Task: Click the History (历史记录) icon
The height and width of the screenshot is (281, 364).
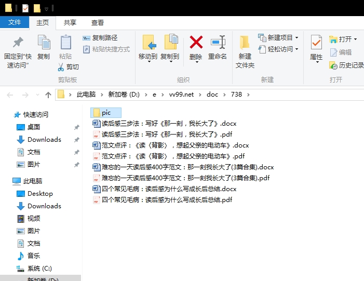Action: point(333,65)
